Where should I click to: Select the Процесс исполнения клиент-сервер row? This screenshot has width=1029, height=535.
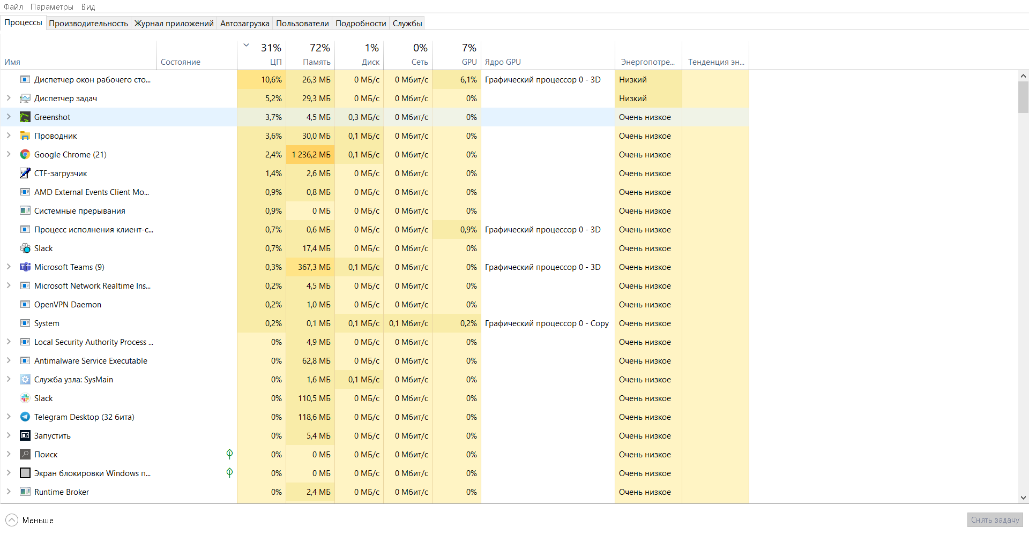point(375,230)
